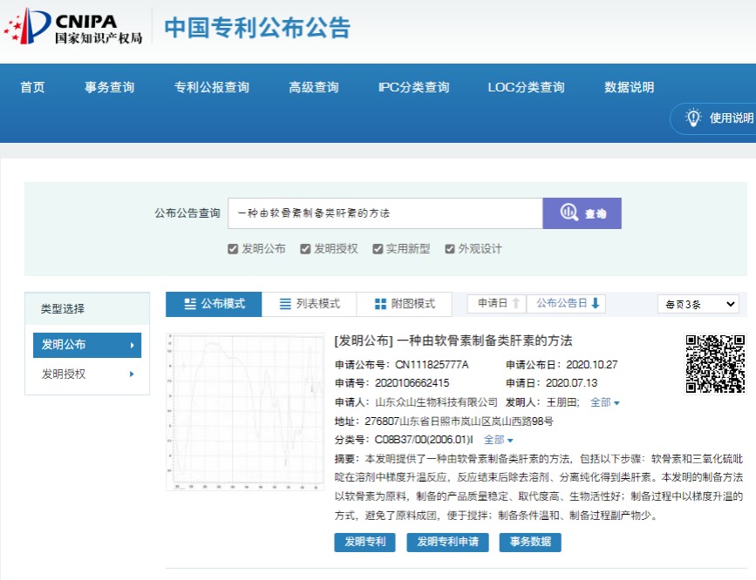Switch to 公布模式 view icon
The width and height of the screenshot is (756, 580).
(x=190, y=304)
